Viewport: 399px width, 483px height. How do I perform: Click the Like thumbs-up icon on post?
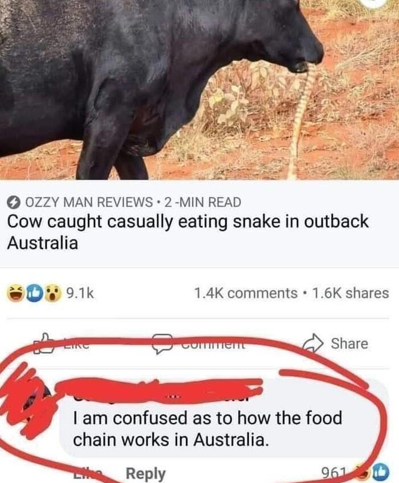point(44,343)
